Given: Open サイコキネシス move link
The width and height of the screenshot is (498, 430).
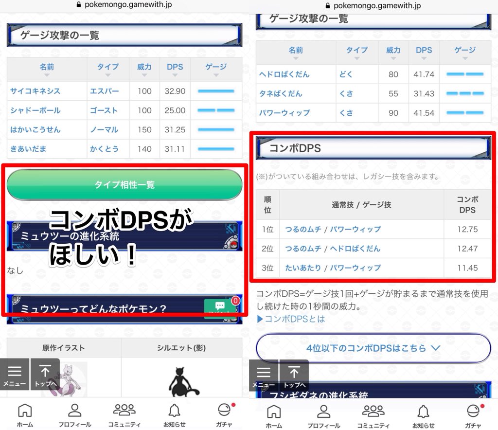Looking at the screenshot, I should click(x=35, y=91).
